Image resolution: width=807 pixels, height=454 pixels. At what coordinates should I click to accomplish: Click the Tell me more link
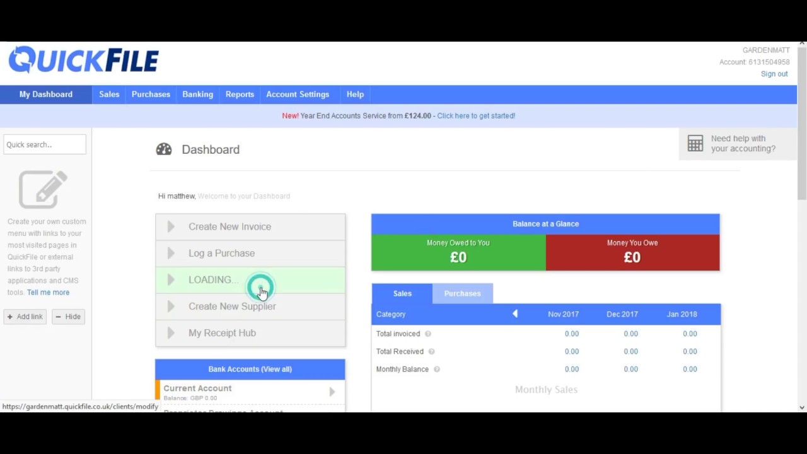point(48,293)
